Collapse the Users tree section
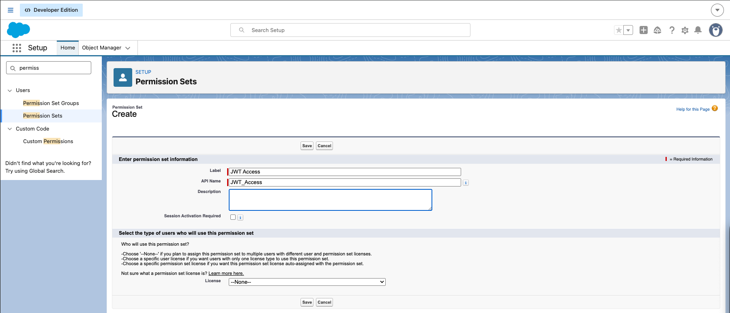The height and width of the screenshot is (313, 730). coord(10,90)
